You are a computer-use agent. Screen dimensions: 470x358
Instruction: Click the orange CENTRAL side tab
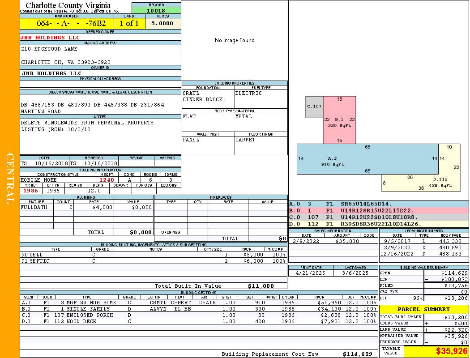click(10, 179)
